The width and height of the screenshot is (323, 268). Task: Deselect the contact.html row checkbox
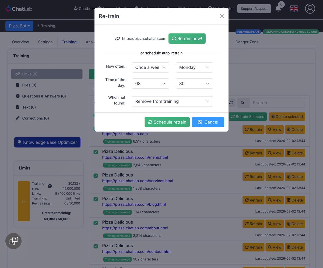96,246
